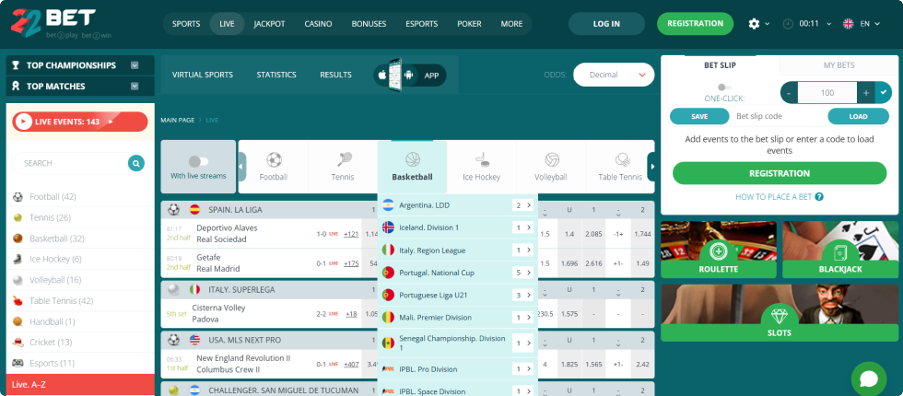Select the Football ball icon in sports carousel
Viewport: 903px width, 396px height.
[274, 159]
